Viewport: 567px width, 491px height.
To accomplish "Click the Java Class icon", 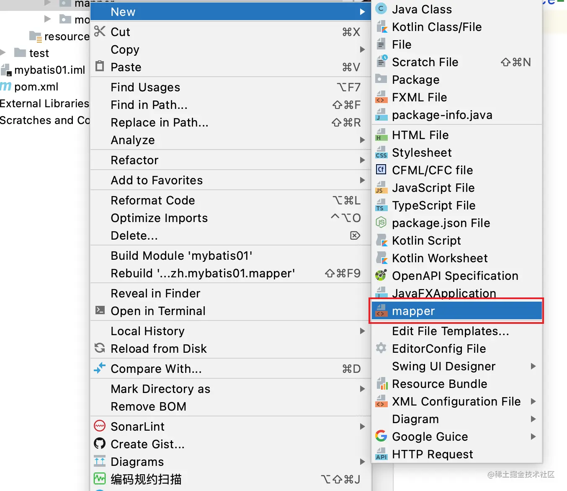I will (x=381, y=9).
